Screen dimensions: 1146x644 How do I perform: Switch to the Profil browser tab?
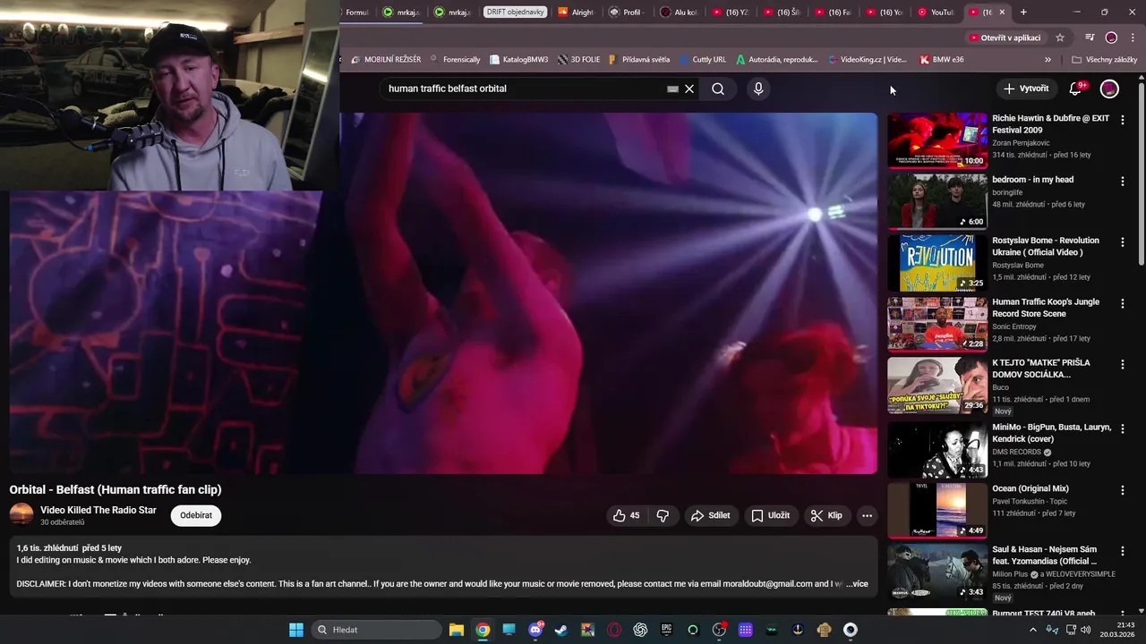click(x=627, y=12)
